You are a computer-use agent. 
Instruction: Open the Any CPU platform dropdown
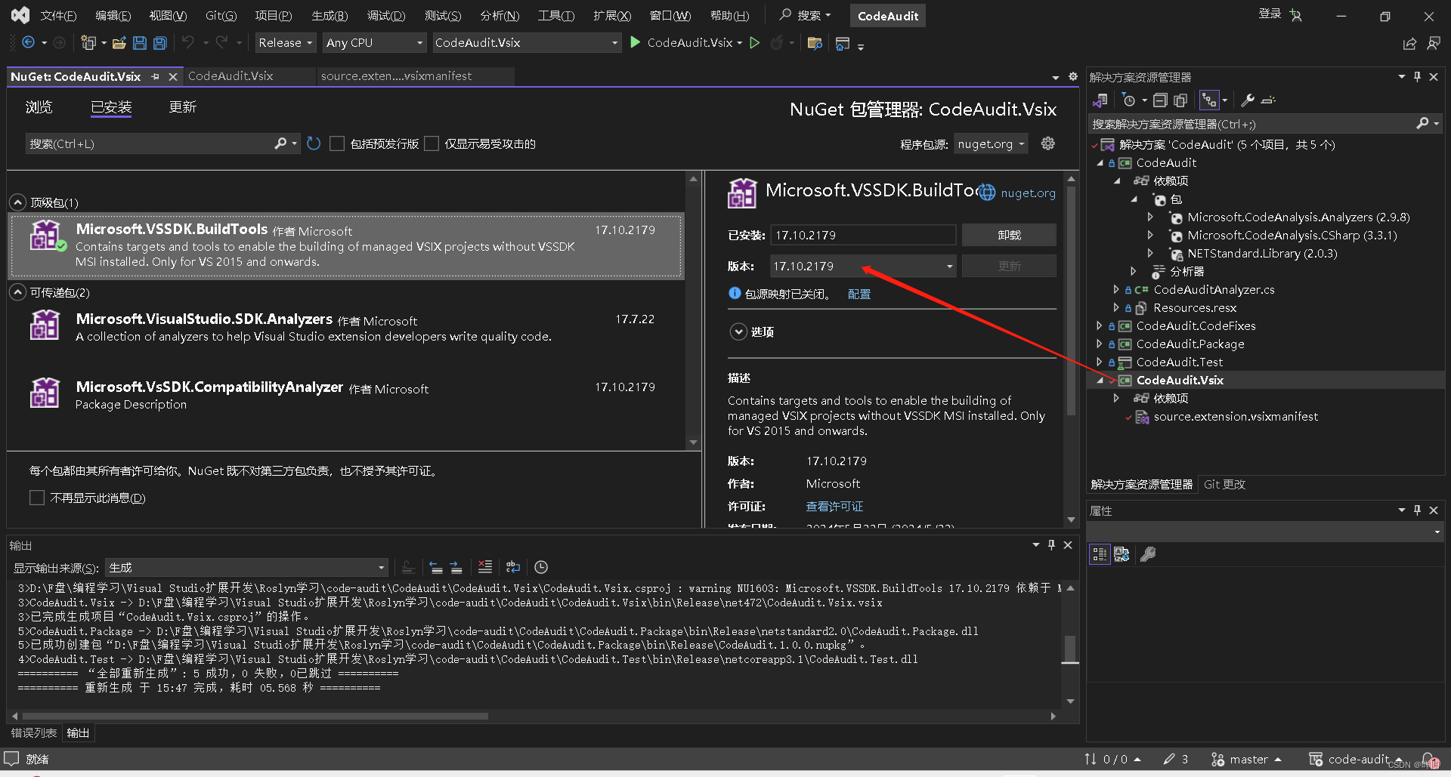pos(375,43)
